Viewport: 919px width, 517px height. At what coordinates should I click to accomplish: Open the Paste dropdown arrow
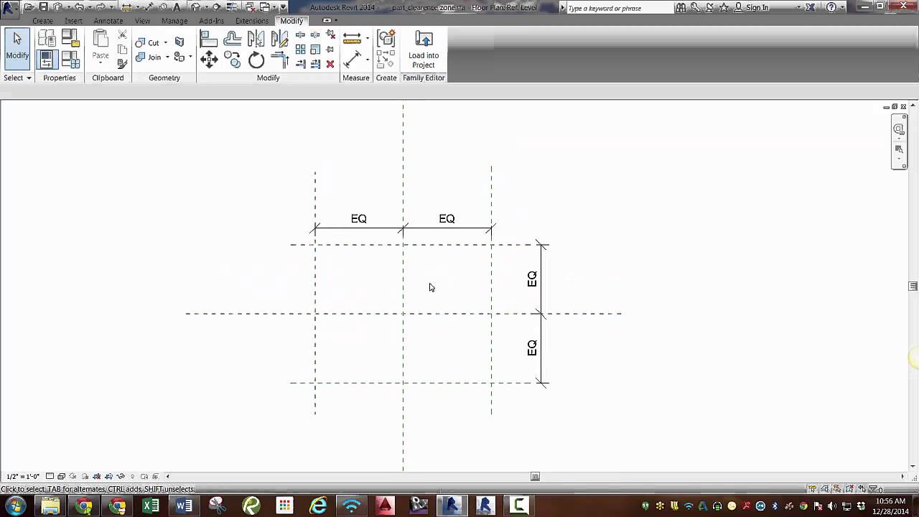click(101, 64)
